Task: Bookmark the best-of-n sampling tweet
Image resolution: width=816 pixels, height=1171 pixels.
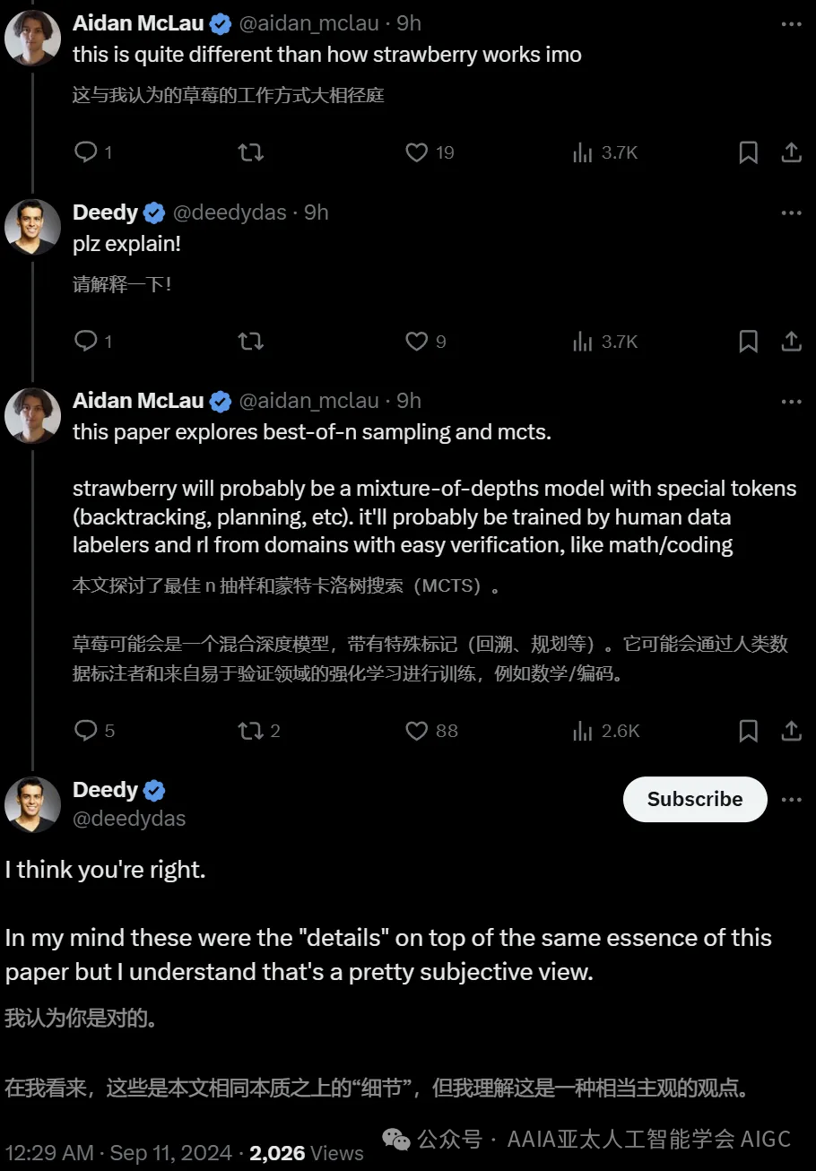Action: [x=748, y=731]
